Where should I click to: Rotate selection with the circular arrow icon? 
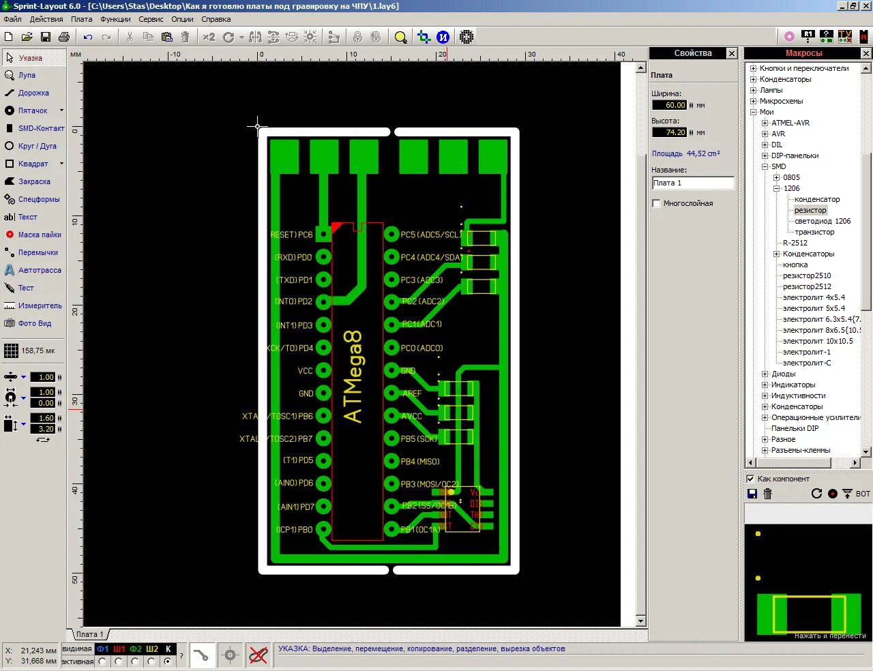[228, 37]
